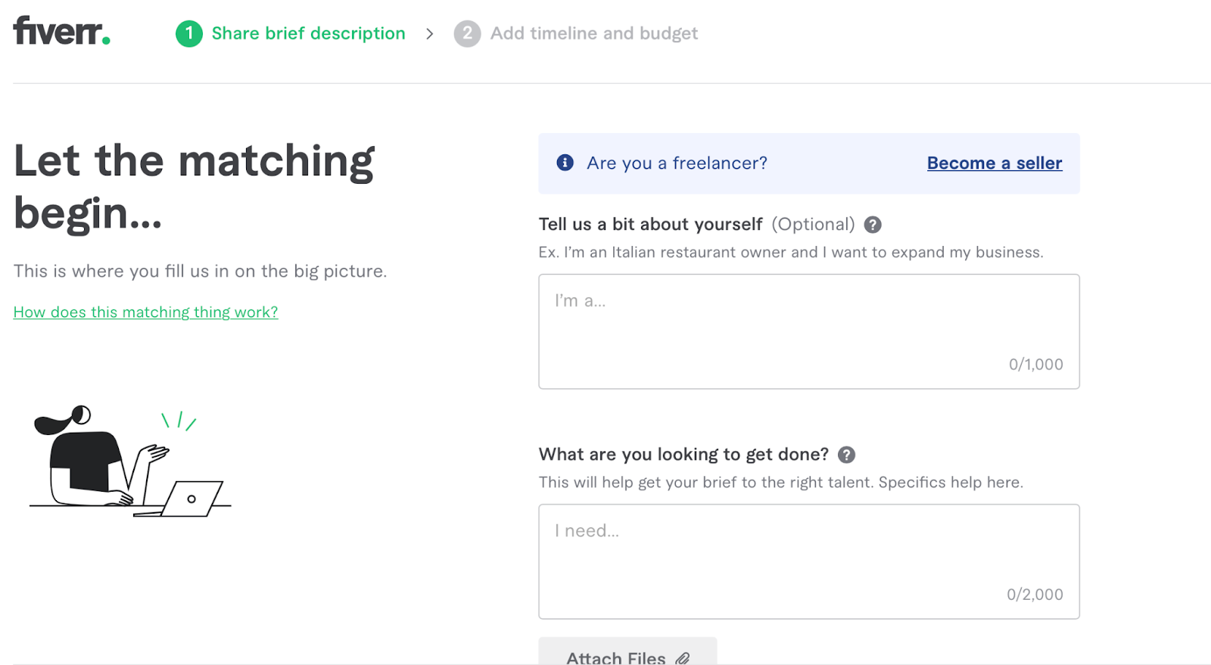1211x665 pixels.
Task: Click the blue info icon in the banner
Action: [565, 163]
